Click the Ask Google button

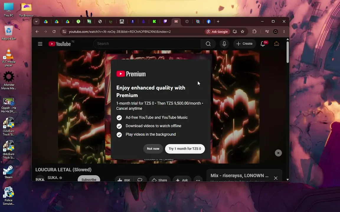tap(217, 32)
